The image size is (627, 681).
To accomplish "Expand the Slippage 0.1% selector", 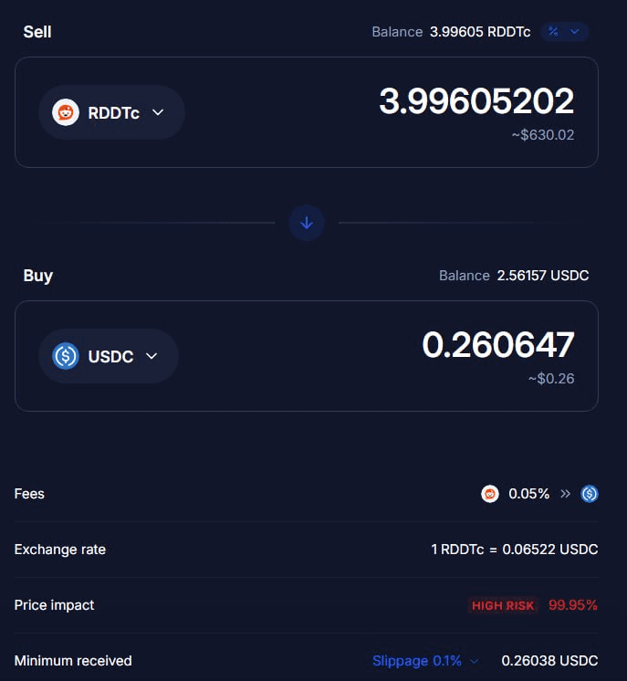I will coord(425,661).
